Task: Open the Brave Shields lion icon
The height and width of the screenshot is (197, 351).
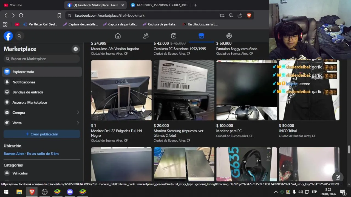Action: click(x=249, y=15)
